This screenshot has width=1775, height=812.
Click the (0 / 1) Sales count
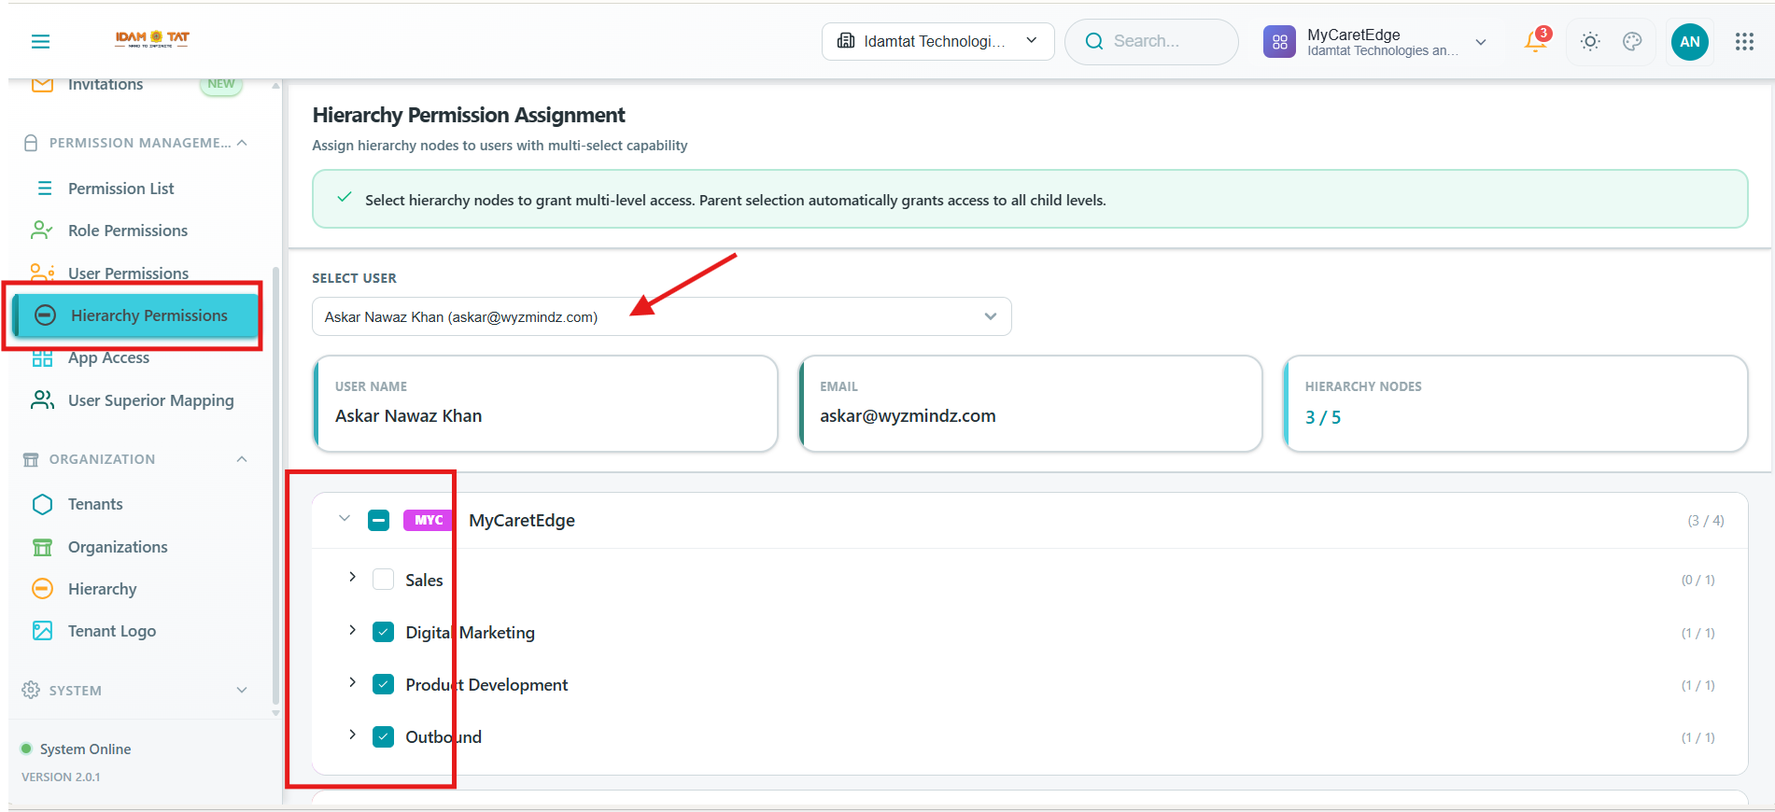tap(1698, 580)
